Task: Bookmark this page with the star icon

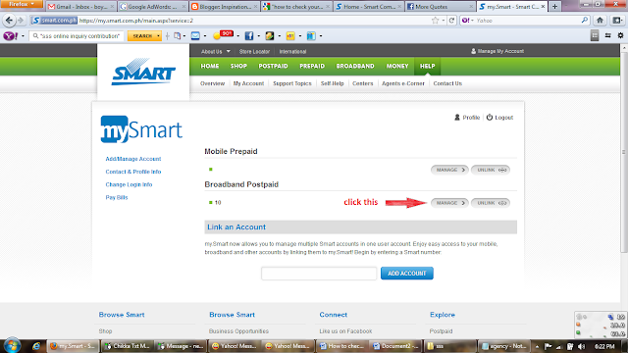Action: click(x=436, y=21)
